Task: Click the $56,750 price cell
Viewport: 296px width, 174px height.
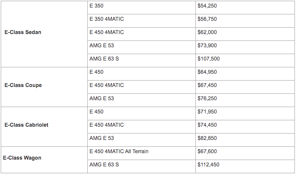Action: (245, 21)
